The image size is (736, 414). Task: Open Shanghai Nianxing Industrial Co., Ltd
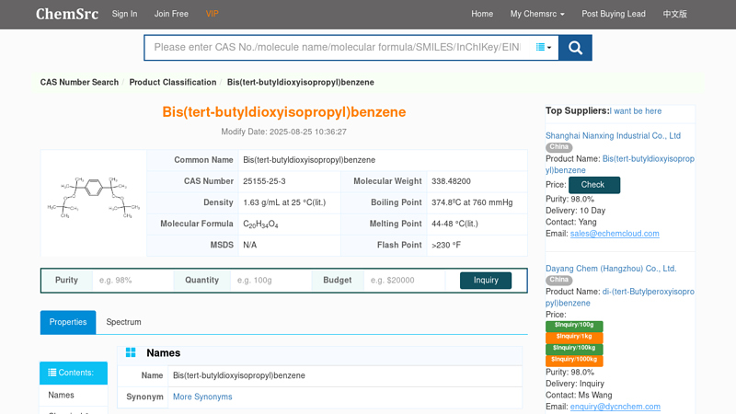point(613,135)
